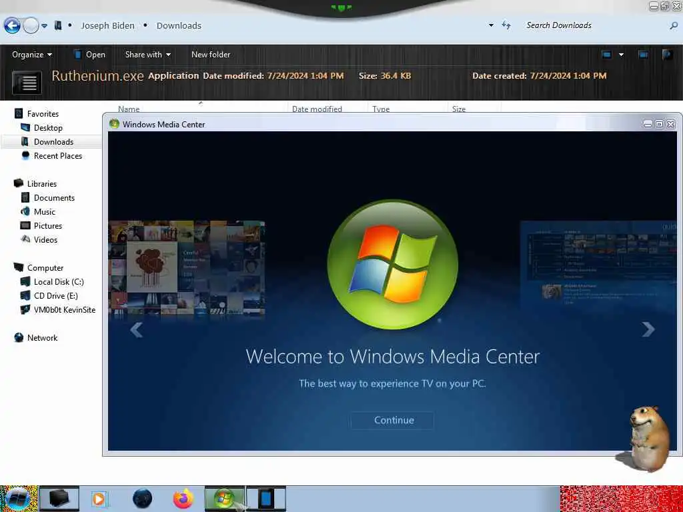The image size is (683, 512).
Task: Click the search magnifier icon
Action: (x=674, y=26)
